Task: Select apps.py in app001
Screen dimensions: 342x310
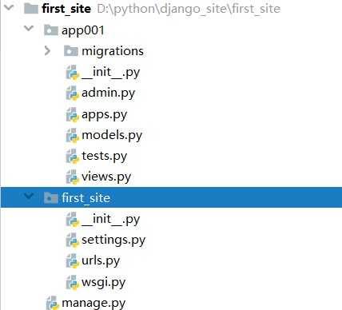Action: point(105,115)
